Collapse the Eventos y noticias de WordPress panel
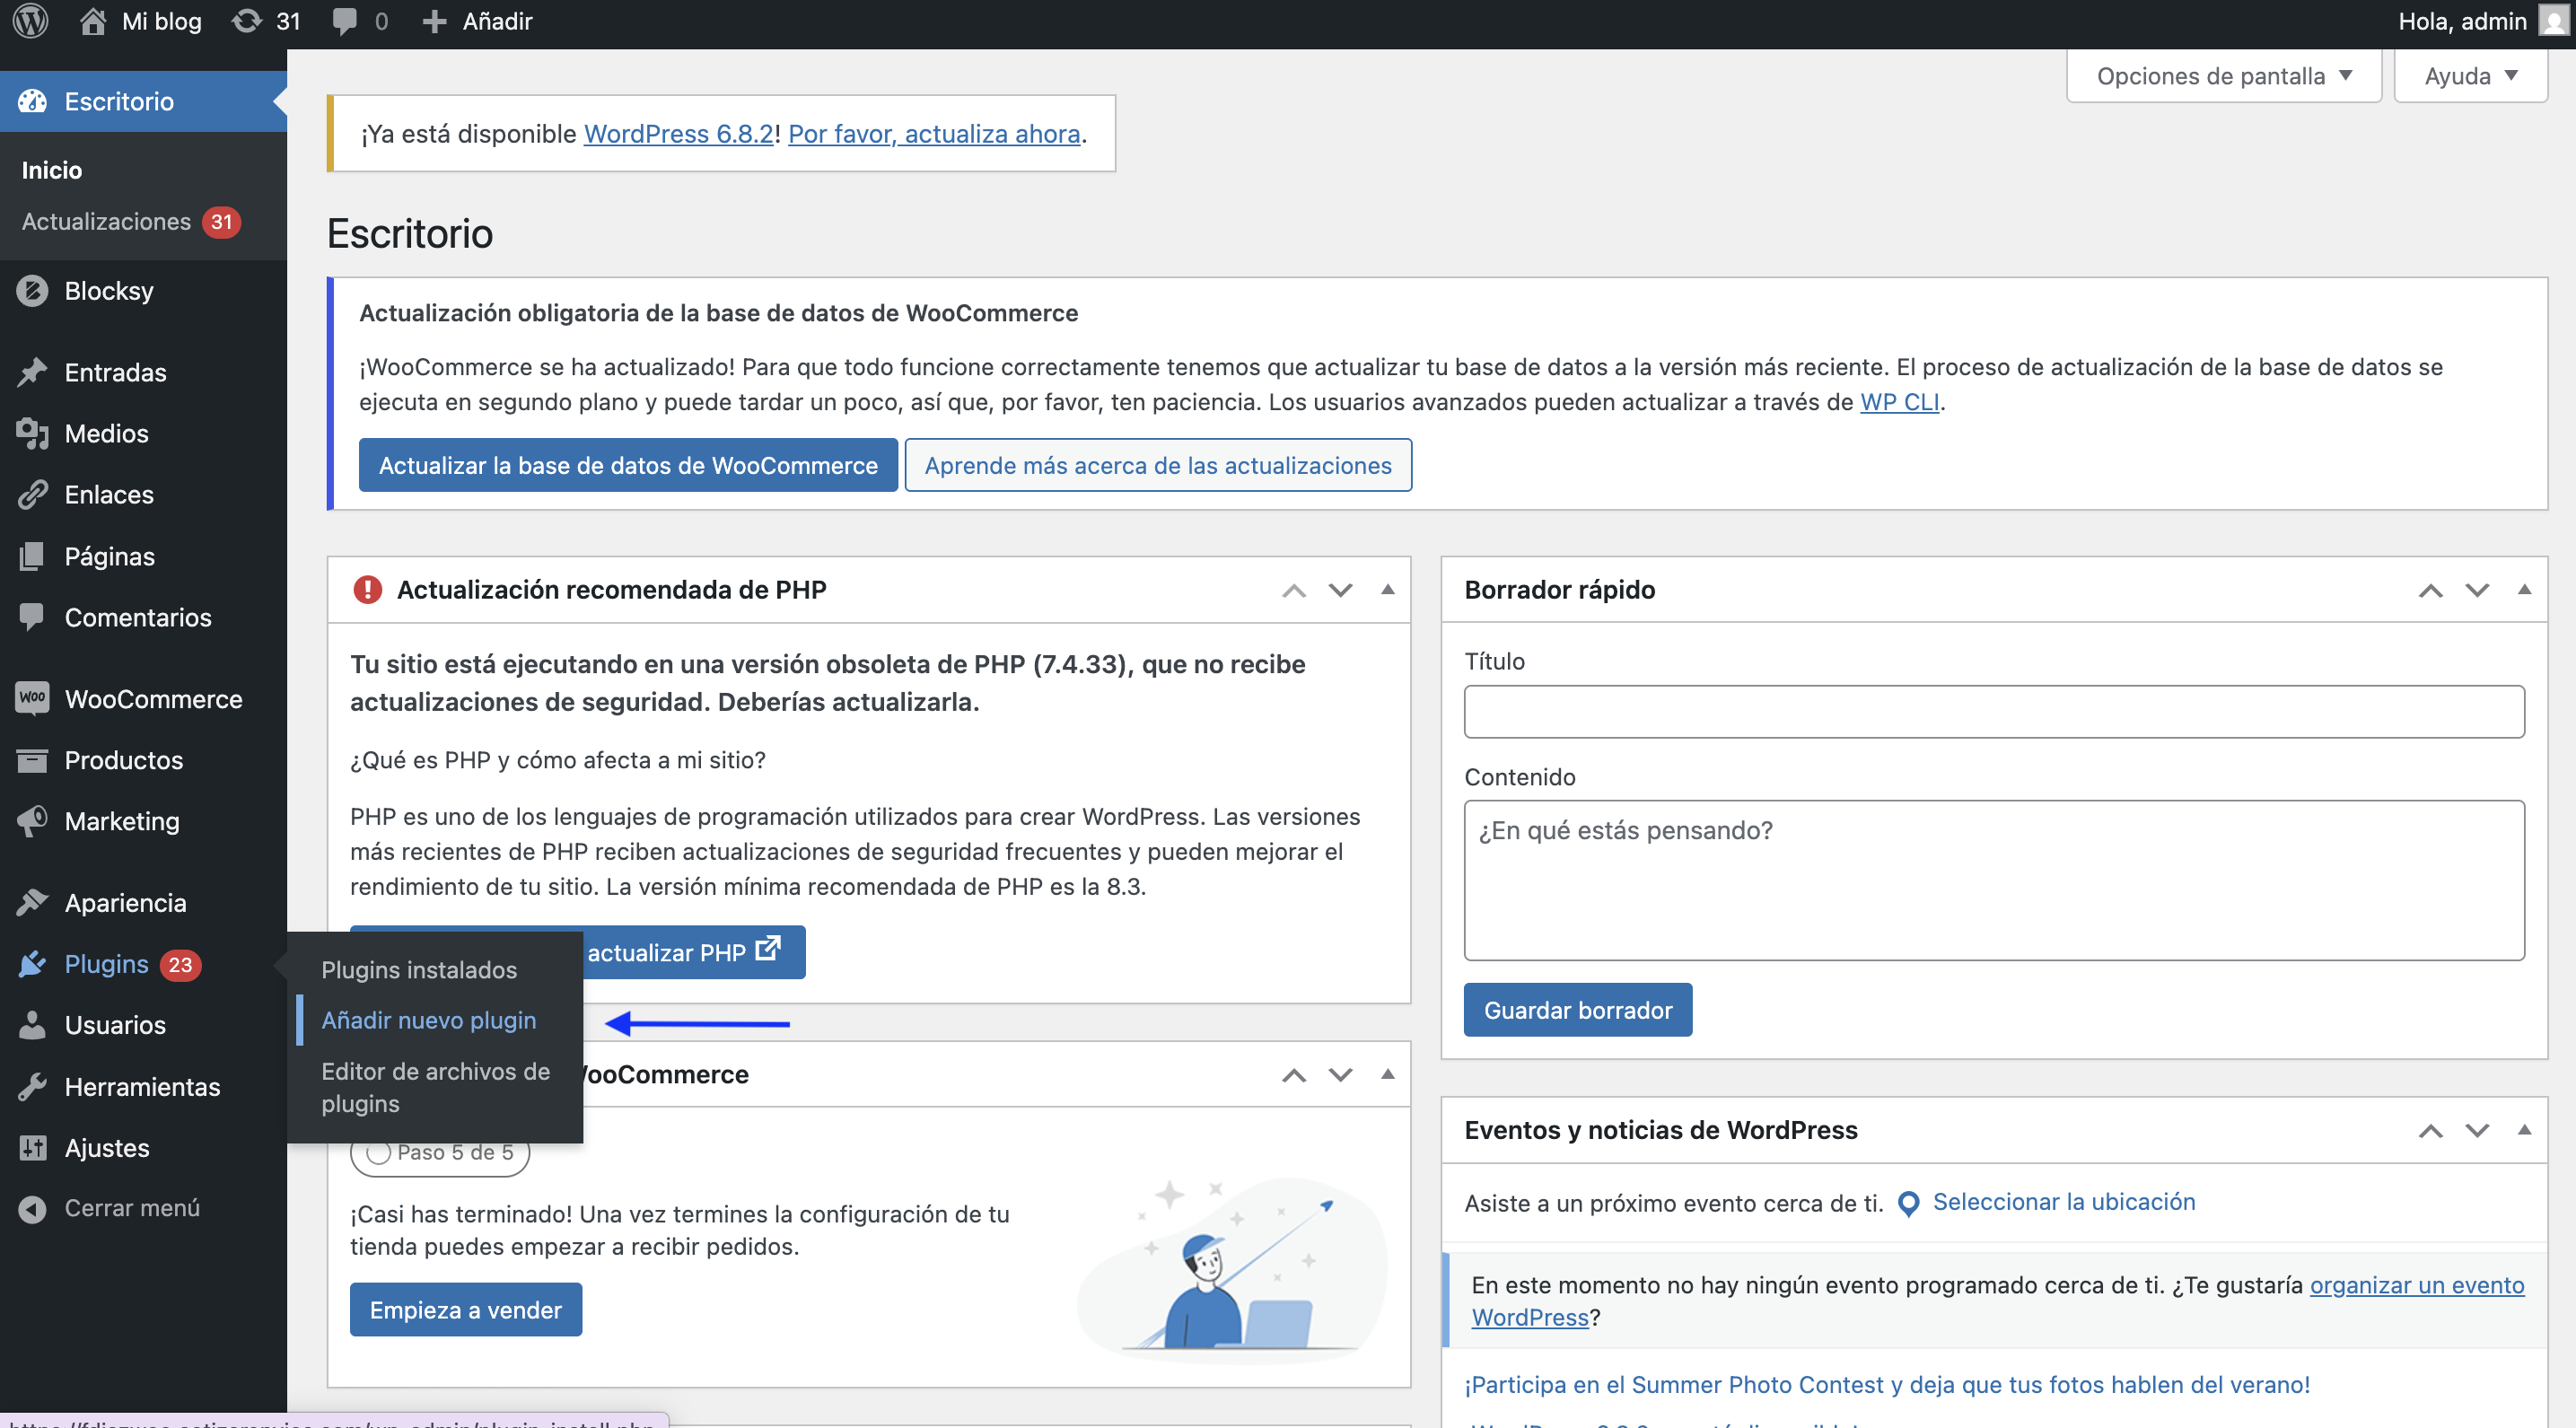The width and height of the screenshot is (2576, 1428). (2524, 1129)
